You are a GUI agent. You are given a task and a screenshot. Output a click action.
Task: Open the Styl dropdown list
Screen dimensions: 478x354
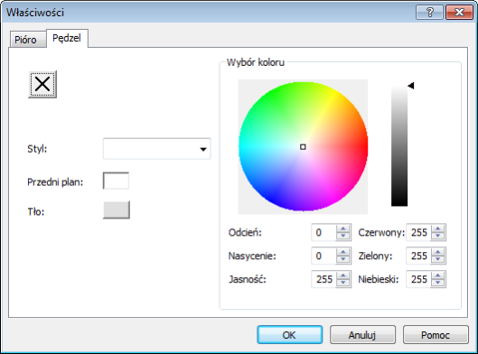click(156, 149)
